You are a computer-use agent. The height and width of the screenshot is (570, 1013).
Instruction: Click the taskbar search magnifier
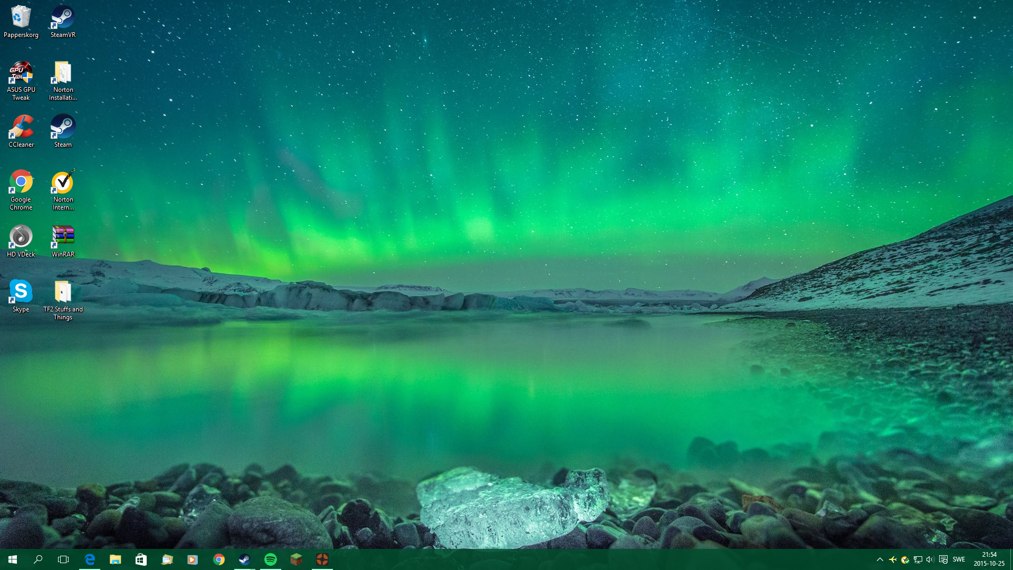coord(38,559)
